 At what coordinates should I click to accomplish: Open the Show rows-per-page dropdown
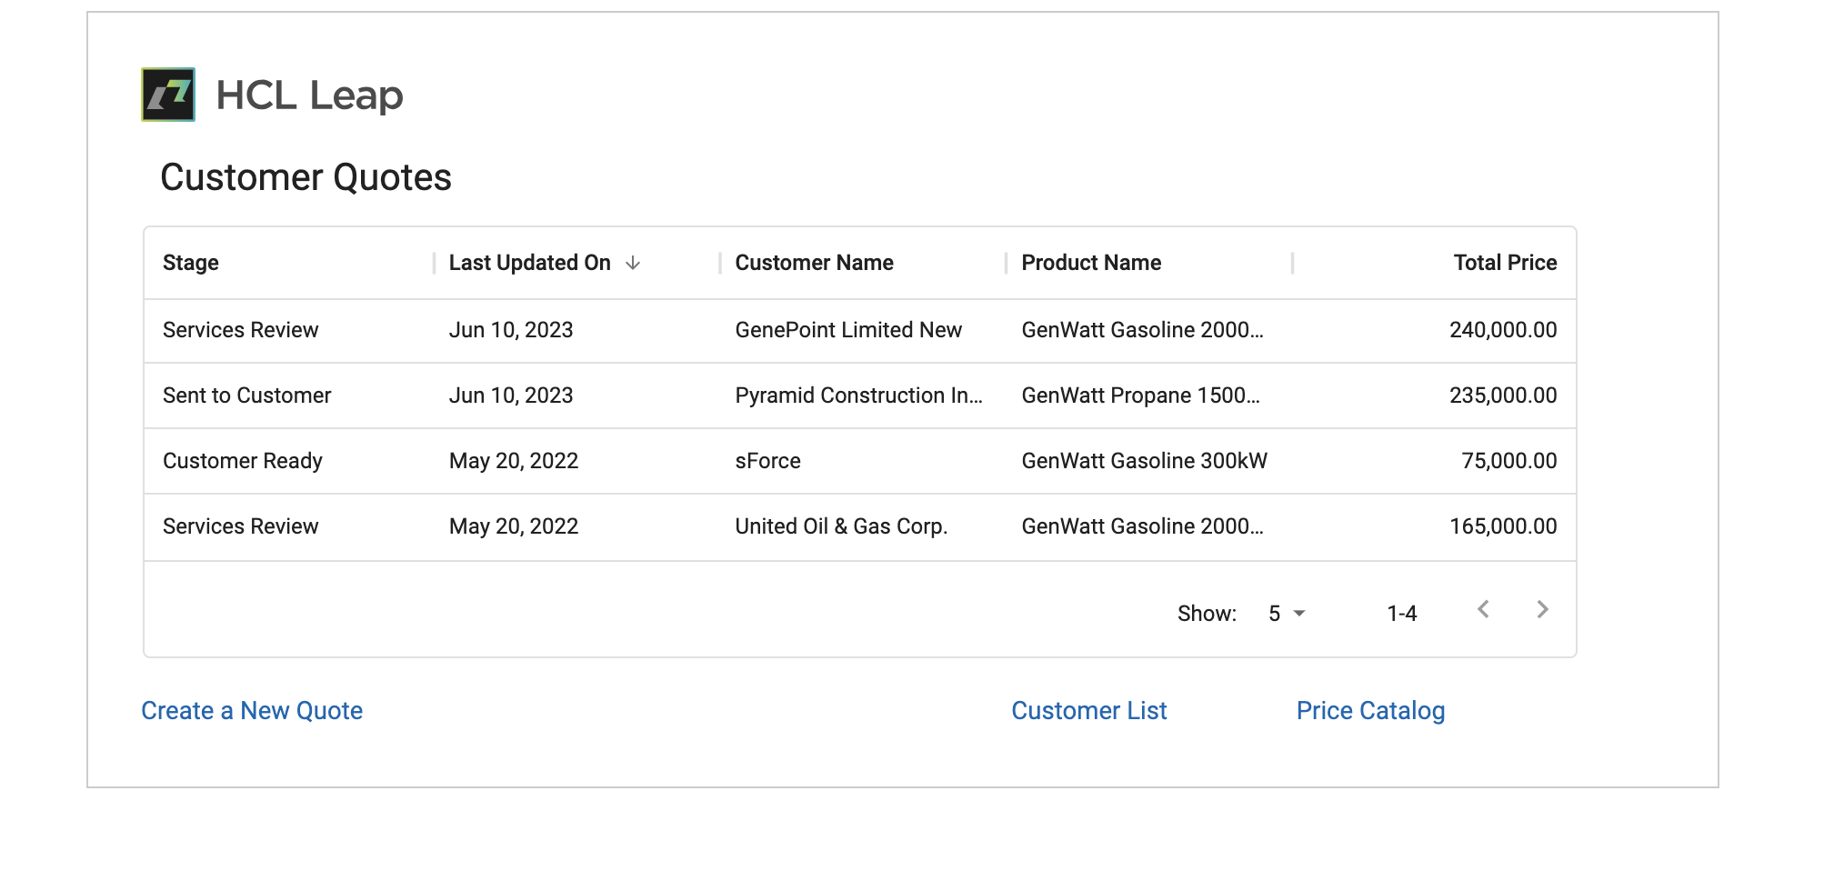[x=1287, y=614]
